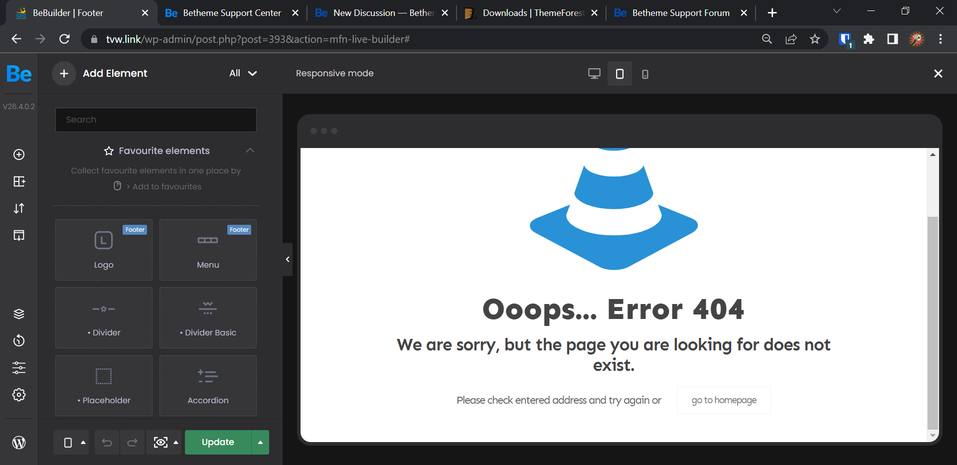This screenshot has width=957, height=465.
Task: Open the single page import sidebar icon
Action: pyautogui.click(x=19, y=235)
